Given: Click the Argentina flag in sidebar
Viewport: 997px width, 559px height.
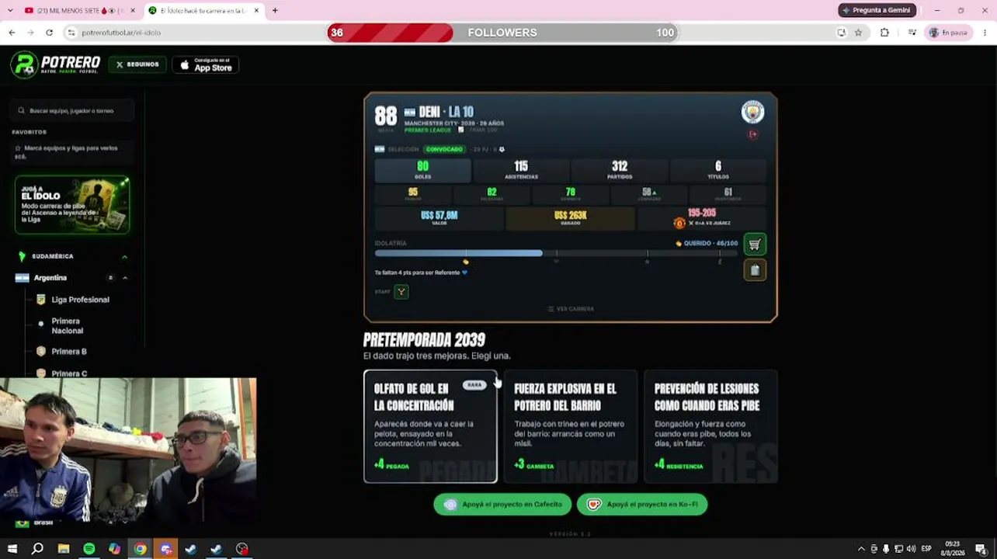Looking at the screenshot, I should [x=22, y=278].
